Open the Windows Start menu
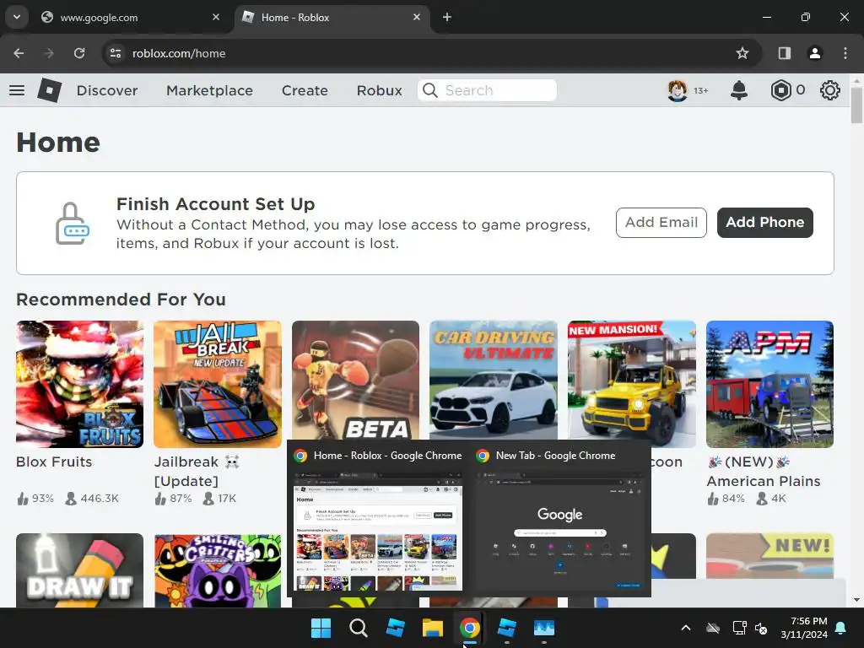Image resolution: width=864 pixels, height=648 pixels. coord(321,628)
